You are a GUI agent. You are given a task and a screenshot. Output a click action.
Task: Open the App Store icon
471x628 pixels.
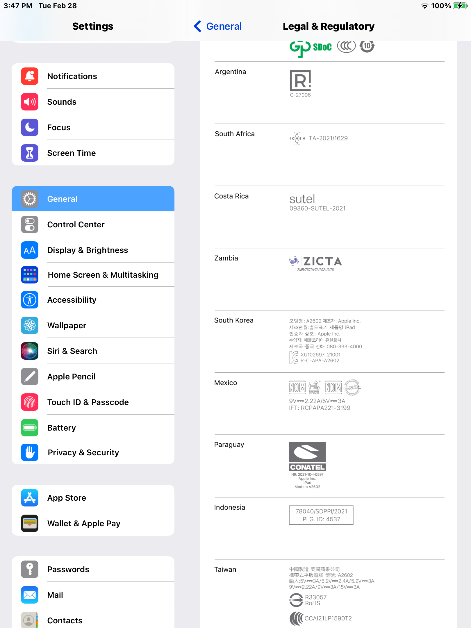(x=30, y=498)
